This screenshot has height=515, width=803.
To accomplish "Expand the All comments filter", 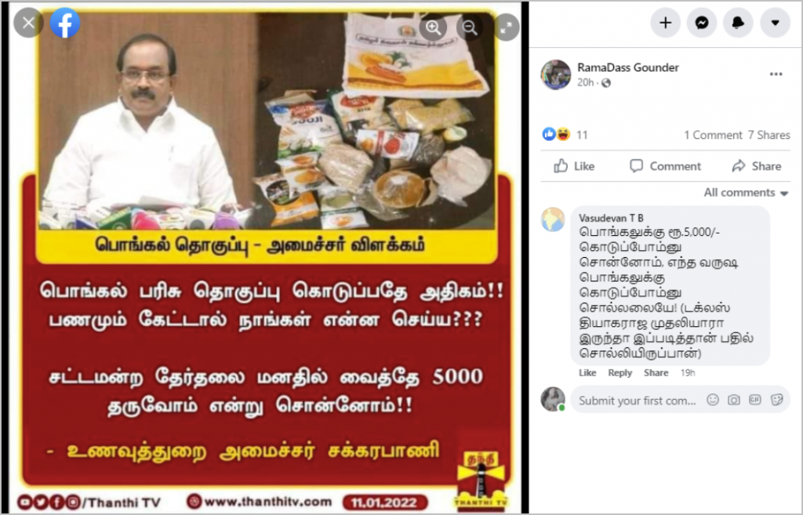I will pos(746,193).
